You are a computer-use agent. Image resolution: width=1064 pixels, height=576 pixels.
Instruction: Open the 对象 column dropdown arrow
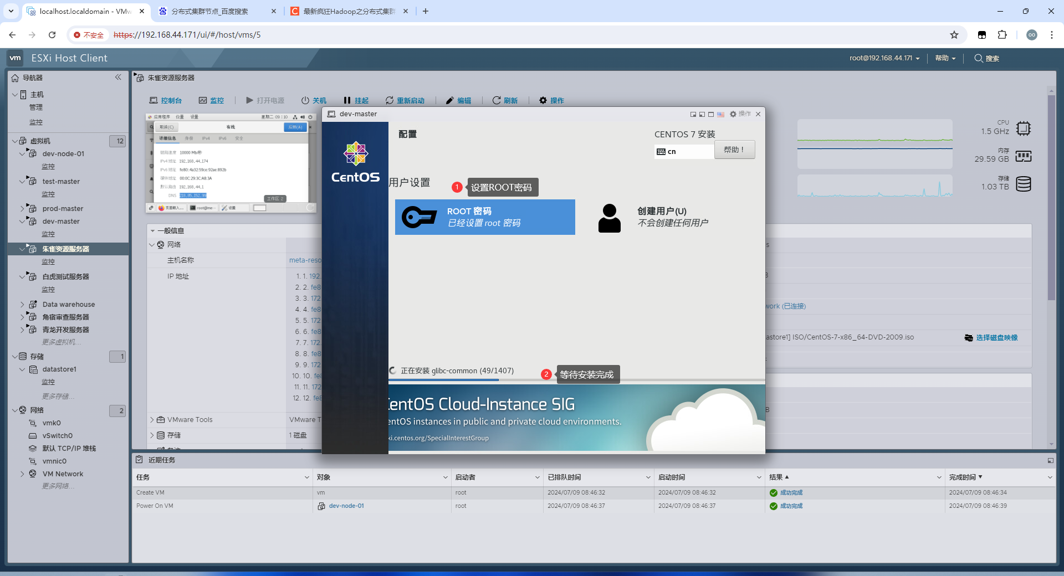click(x=445, y=477)
